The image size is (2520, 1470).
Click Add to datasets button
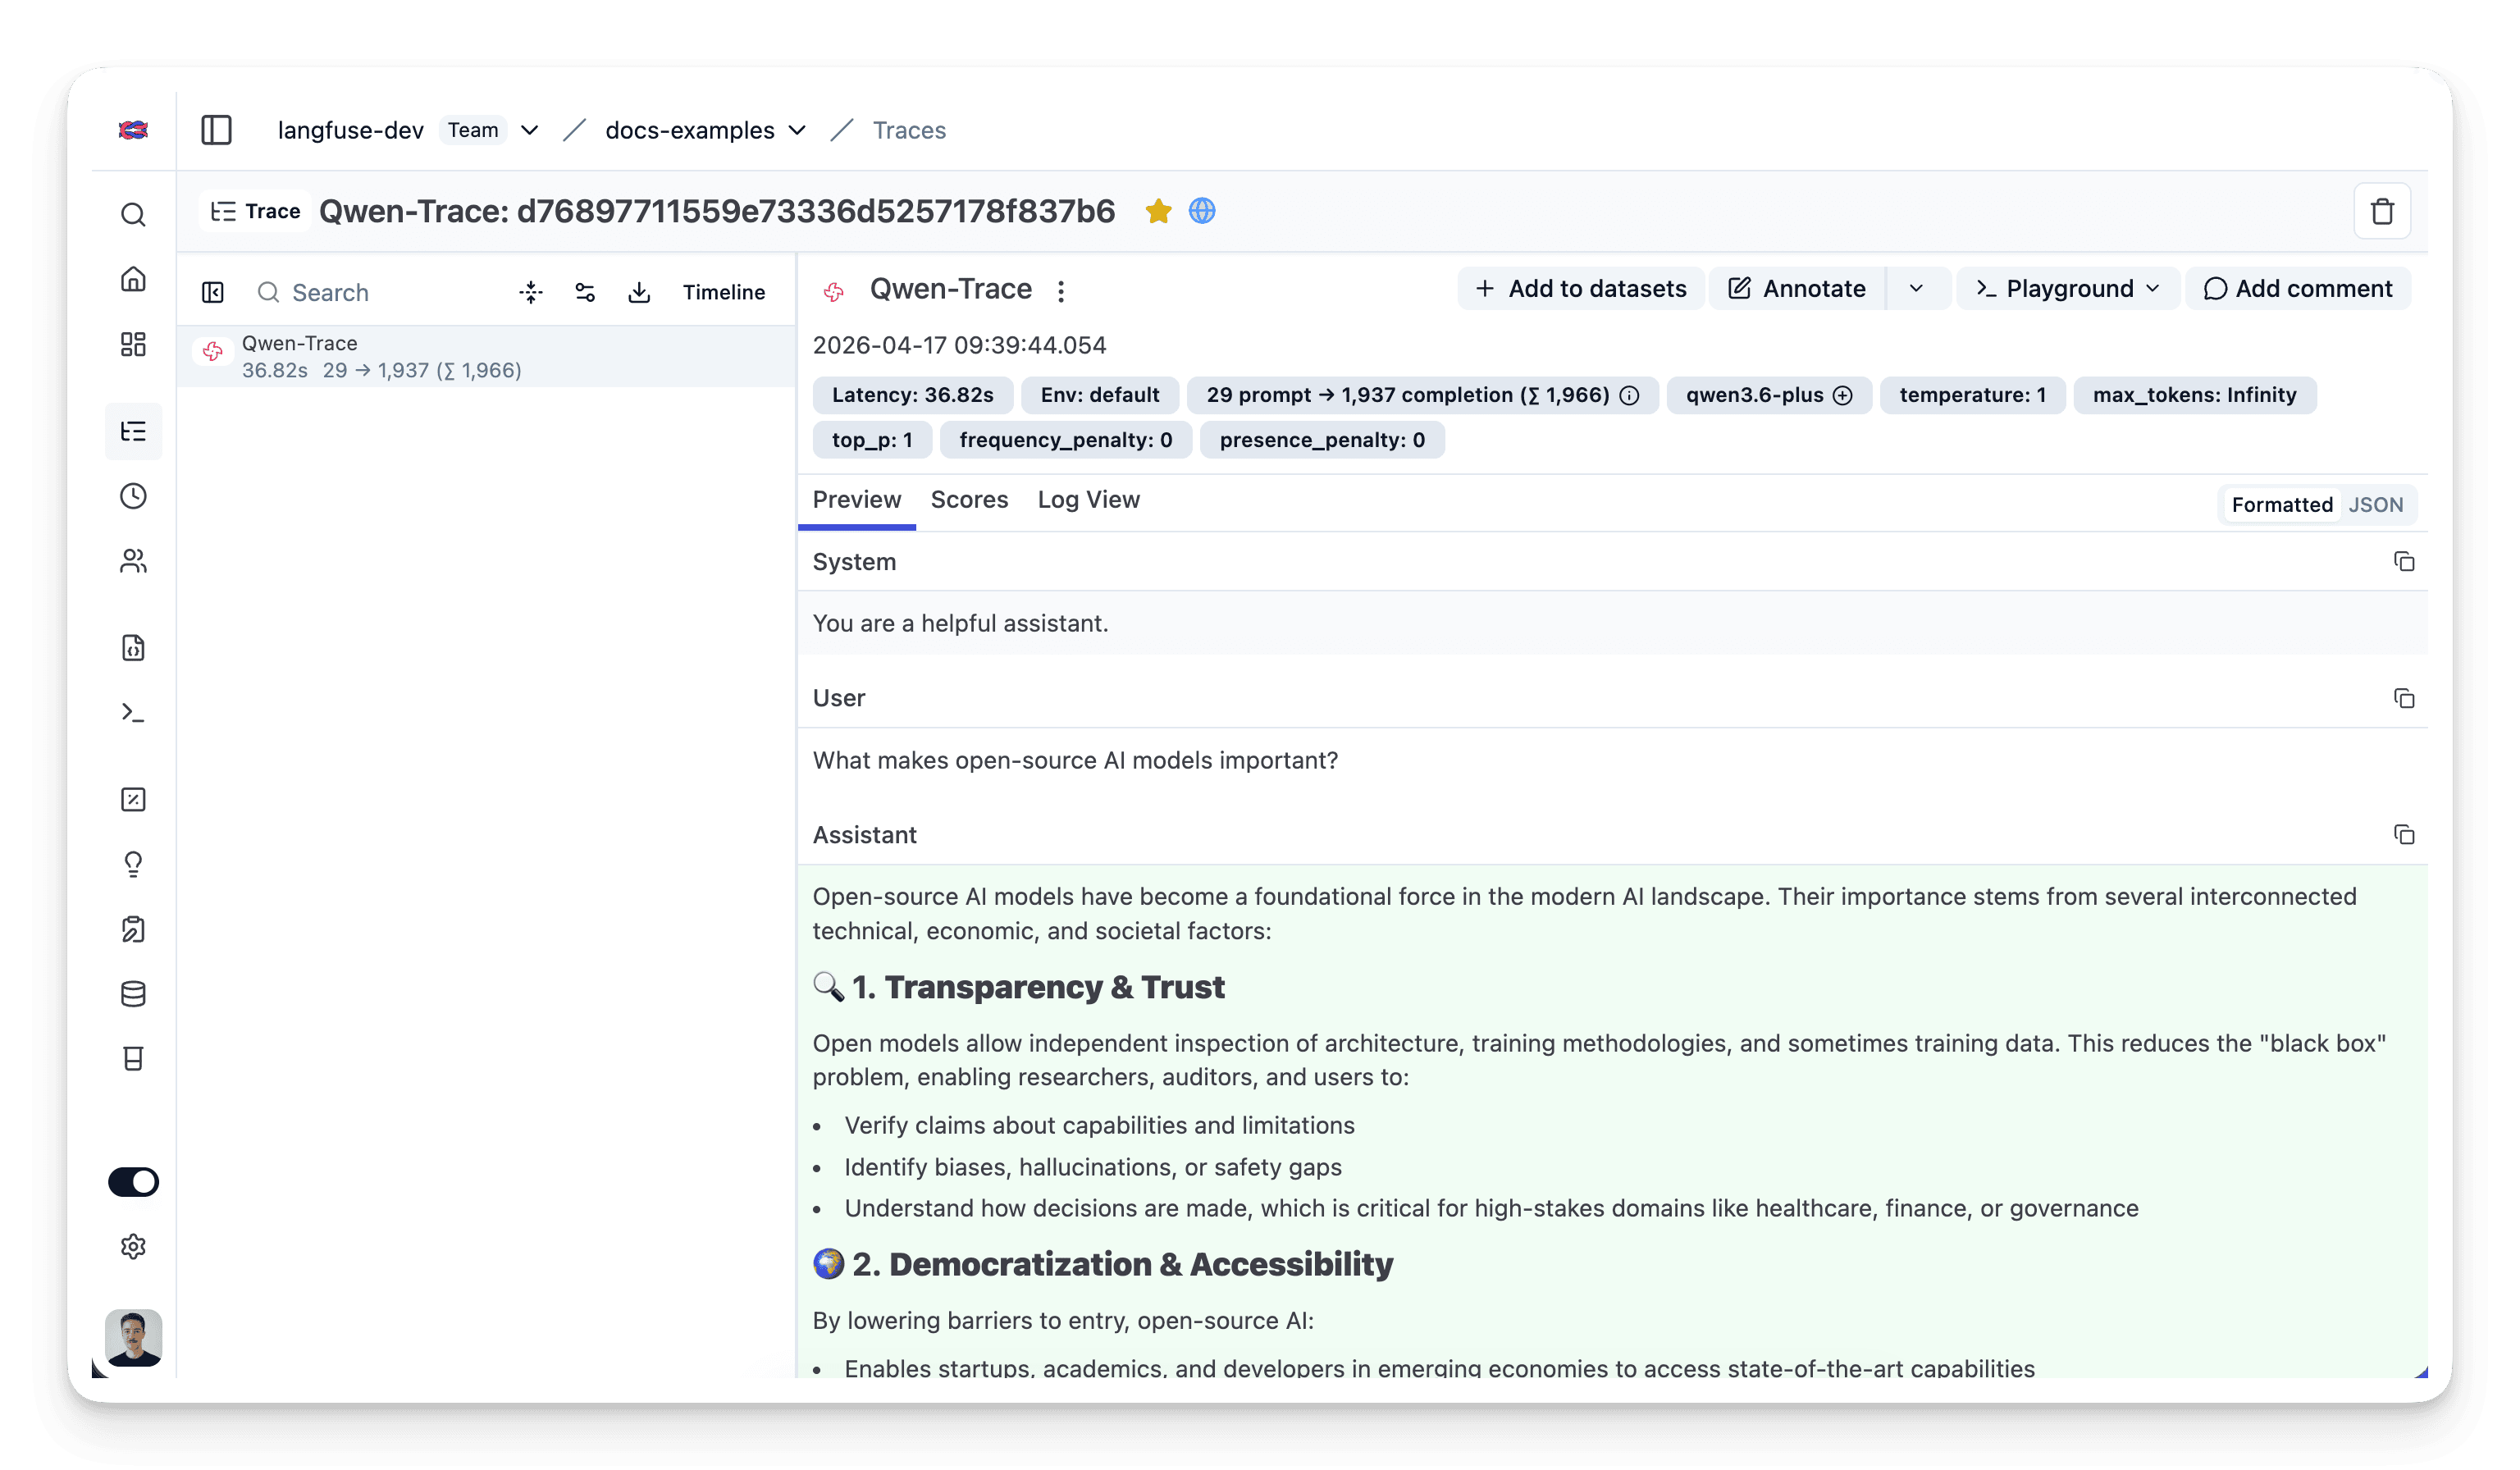1580,289
